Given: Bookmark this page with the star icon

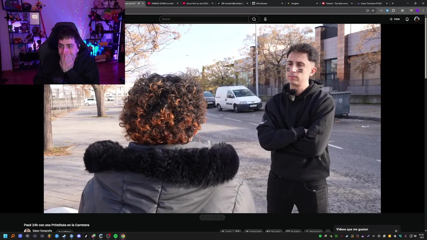Looking at the screenshot, I should 373,10.
